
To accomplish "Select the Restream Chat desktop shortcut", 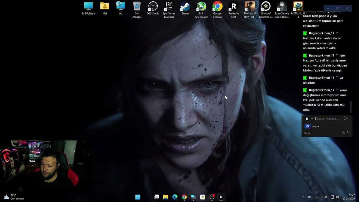I will 233,10.
